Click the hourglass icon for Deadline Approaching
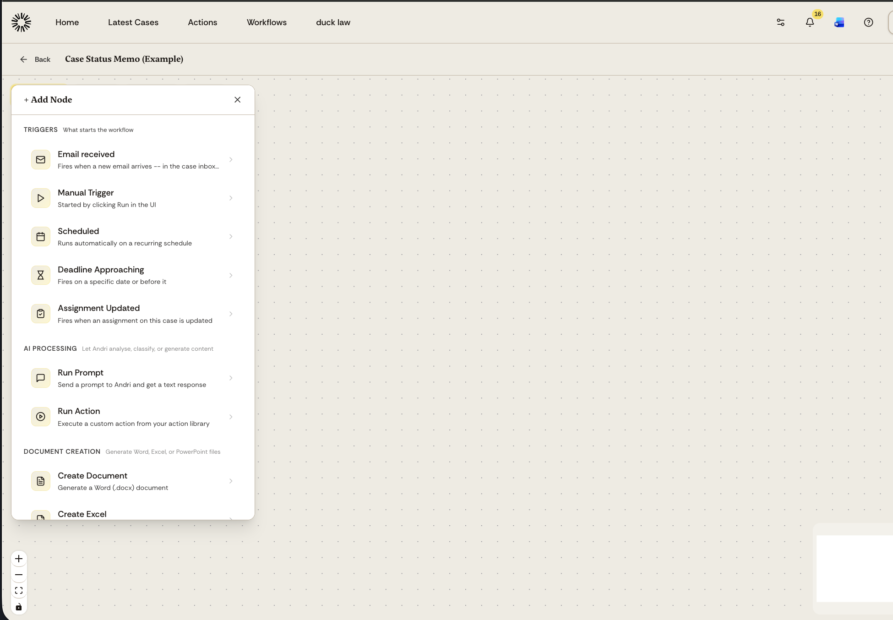 coord(41,275)
